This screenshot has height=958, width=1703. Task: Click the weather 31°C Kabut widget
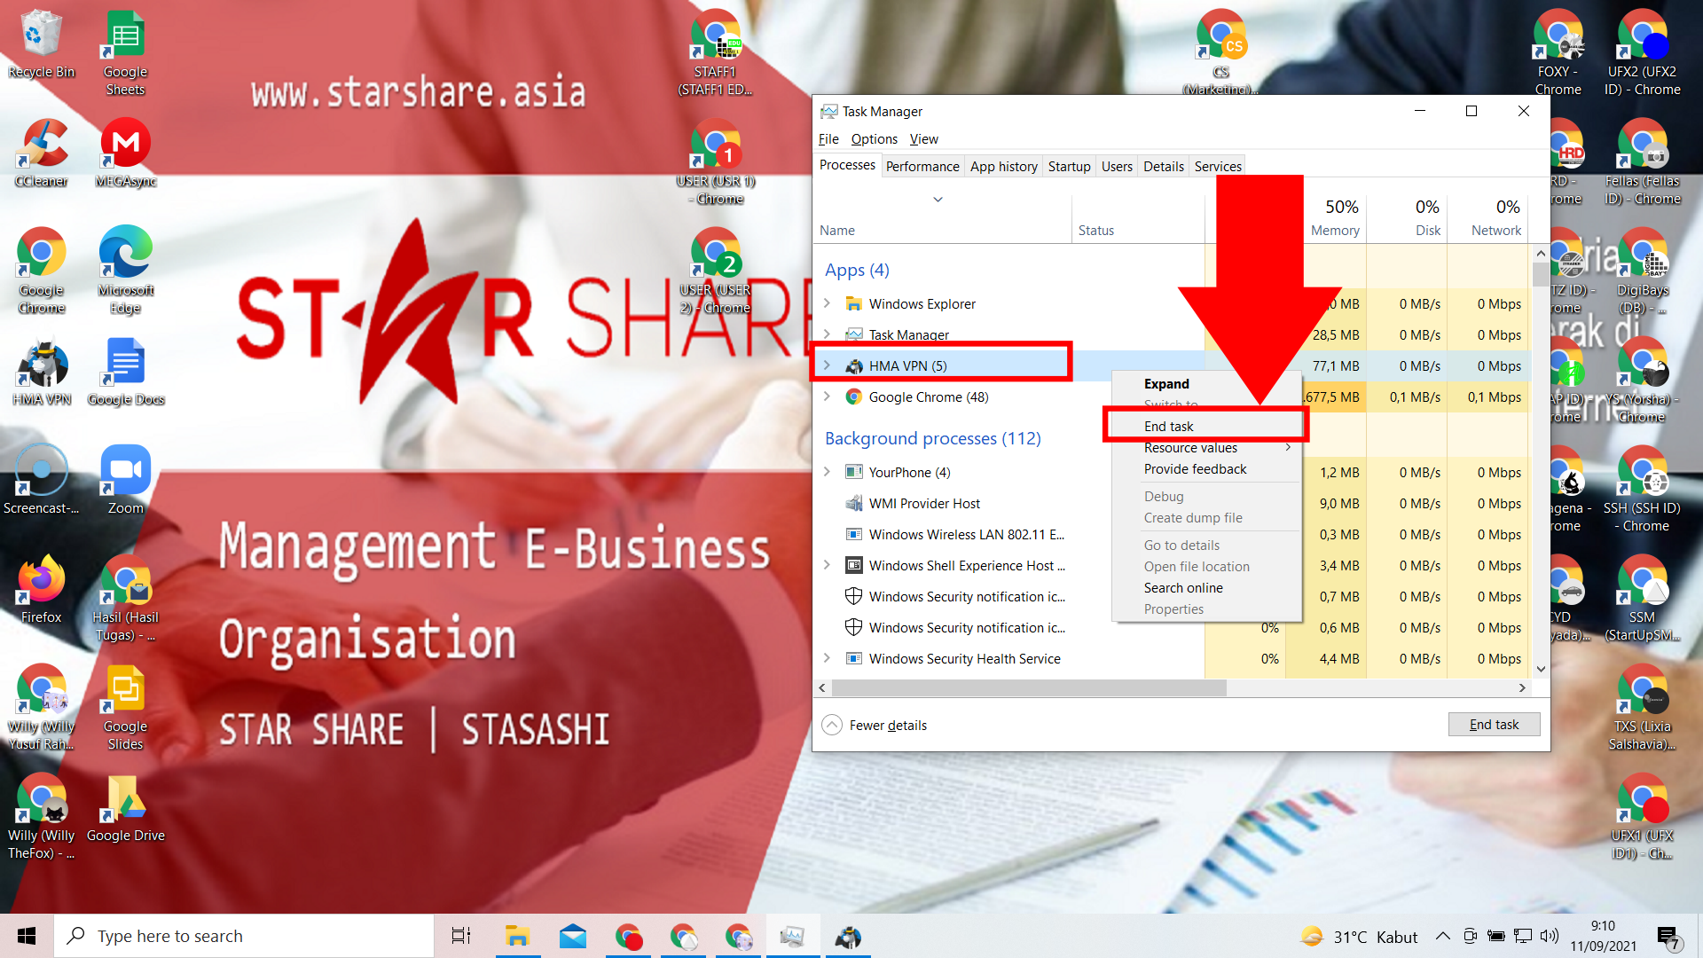click(1359, 937)
